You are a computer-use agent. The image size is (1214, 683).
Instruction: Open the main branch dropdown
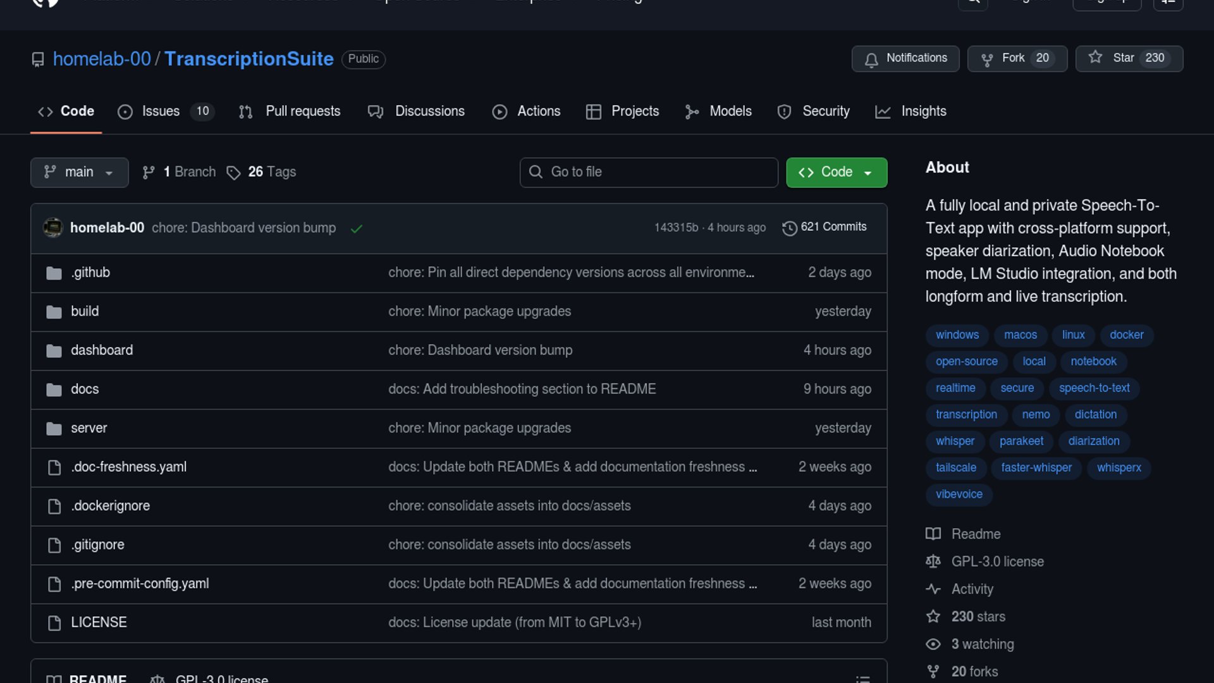tap(79, 173)
